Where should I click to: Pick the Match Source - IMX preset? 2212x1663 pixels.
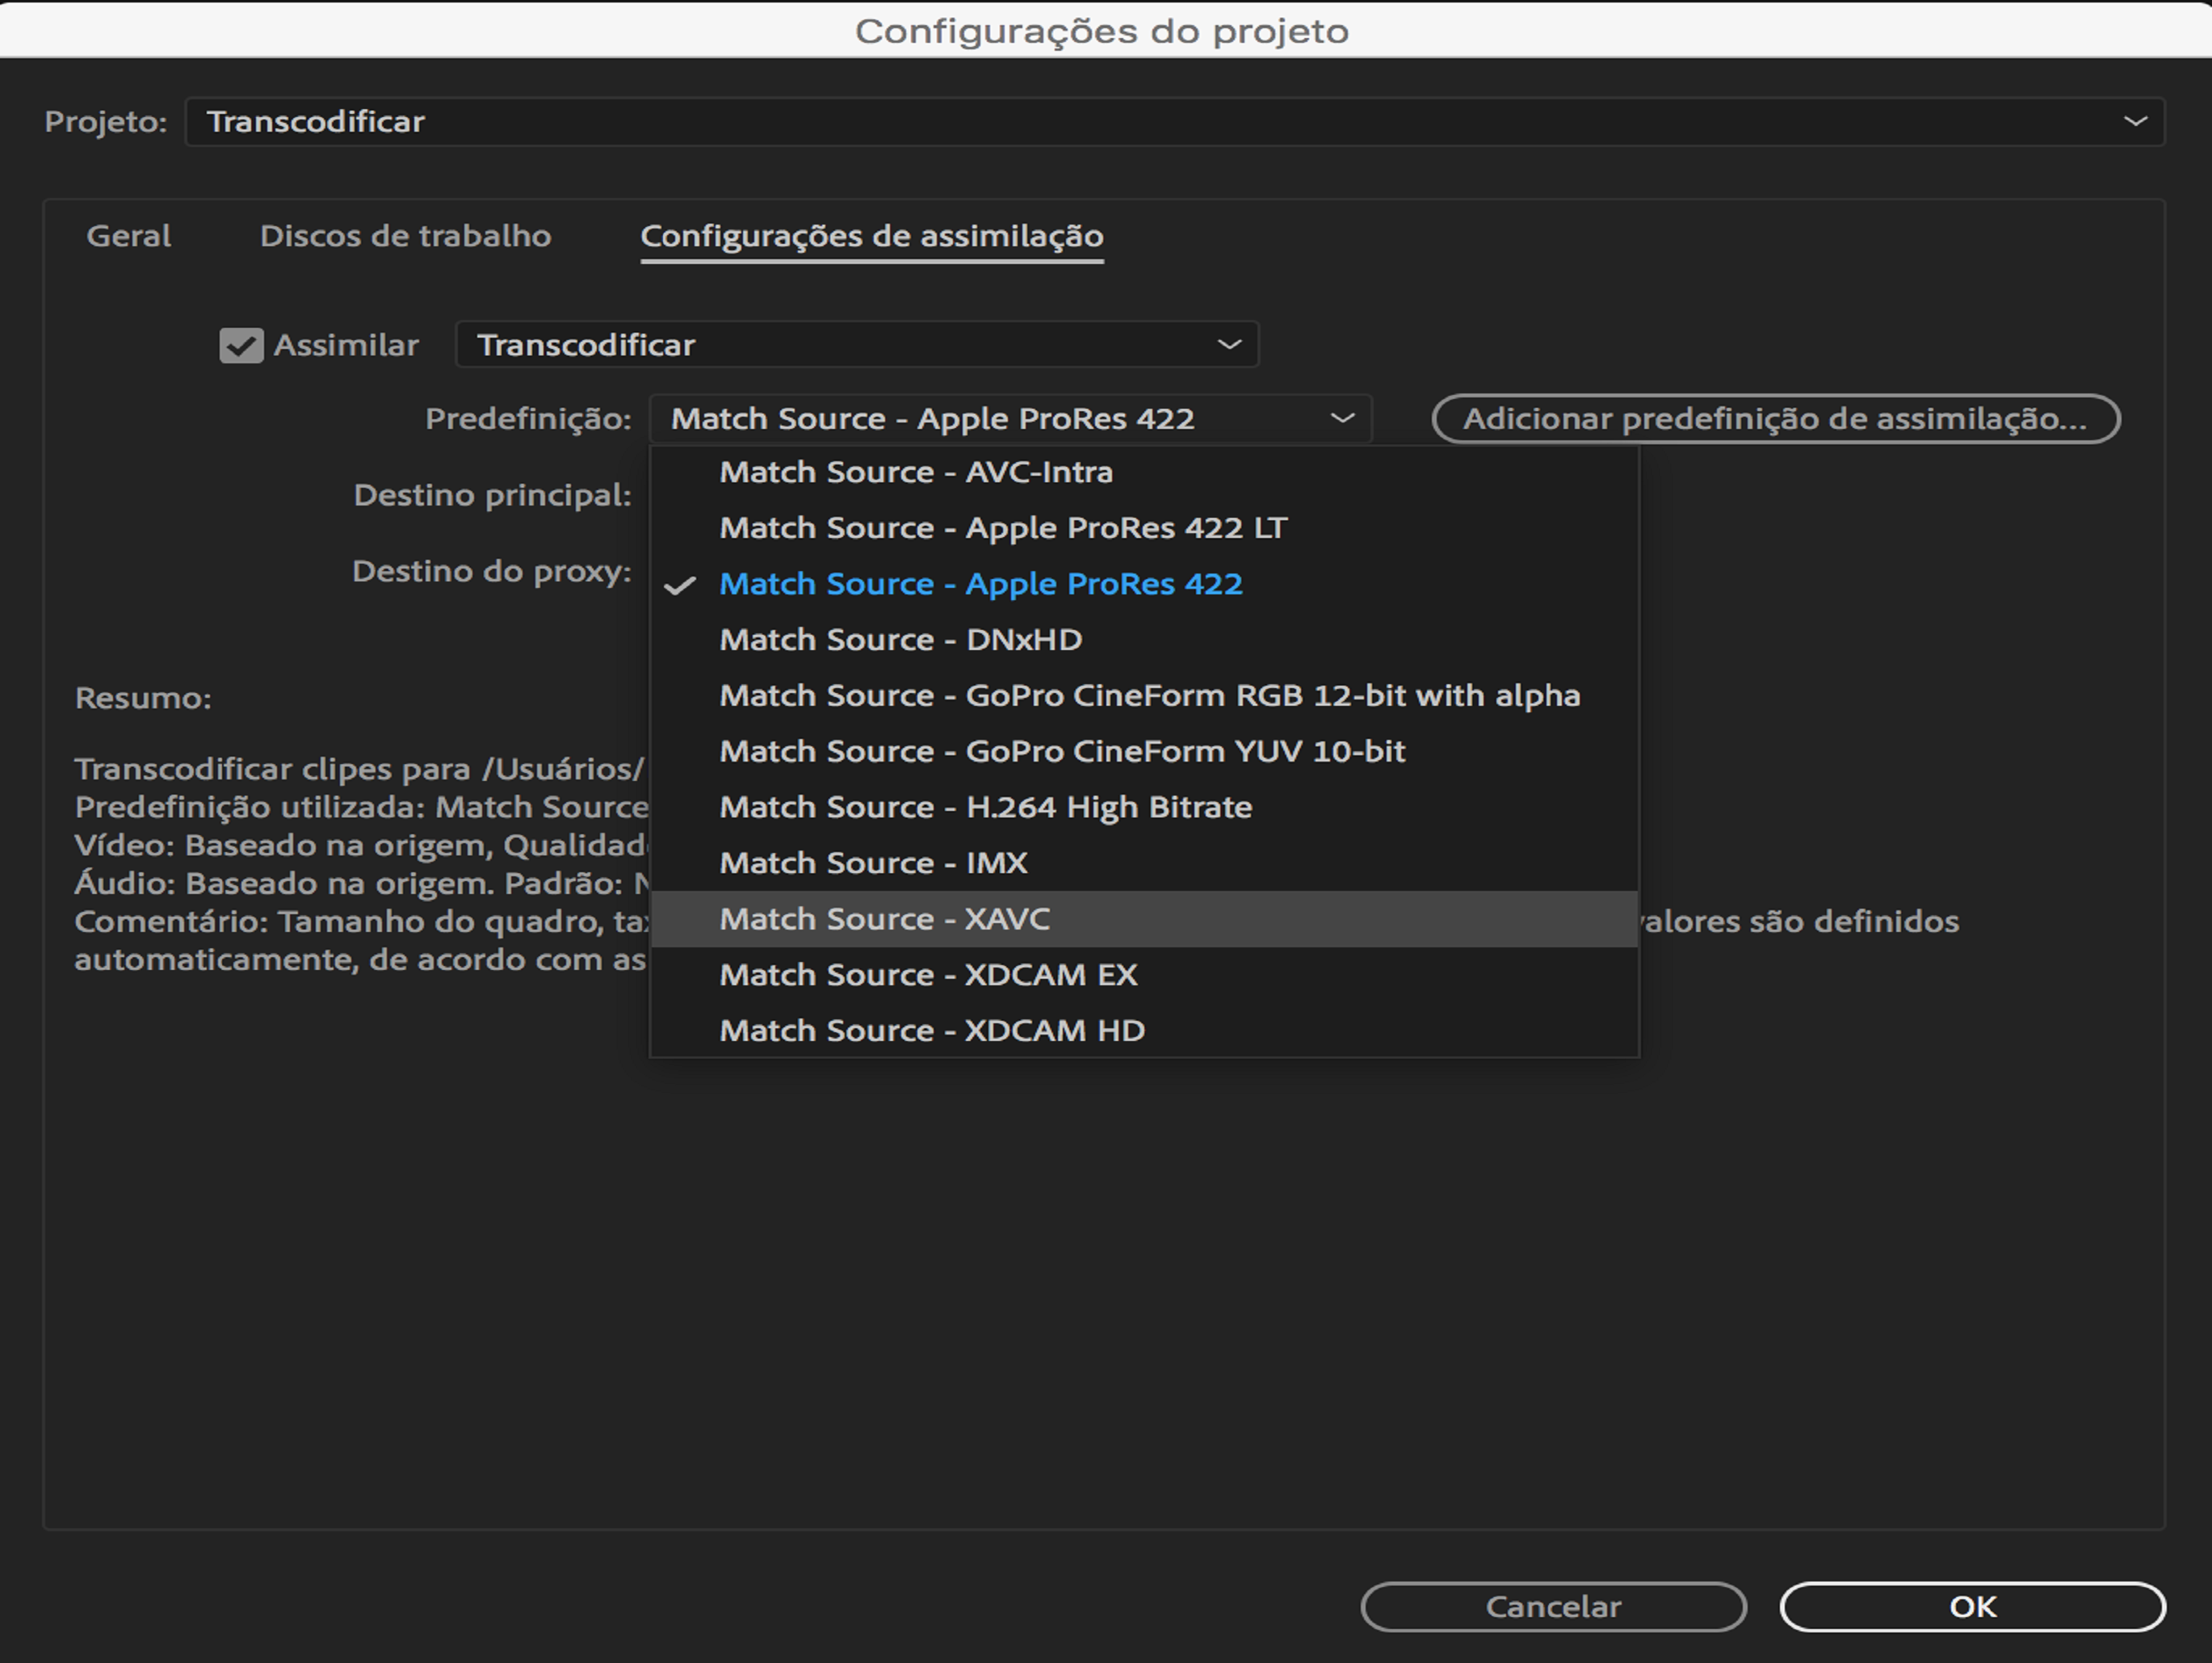click(873, 863)
